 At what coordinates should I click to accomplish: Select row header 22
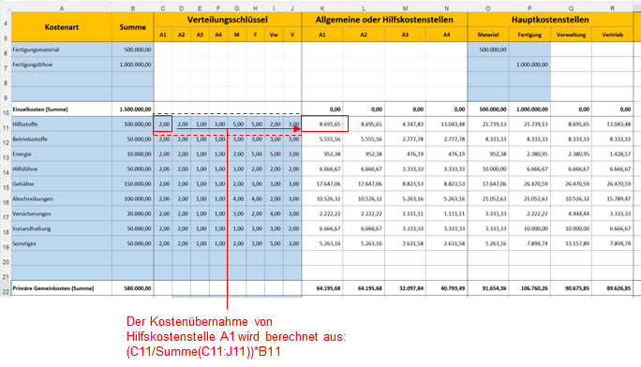[6, 291]
